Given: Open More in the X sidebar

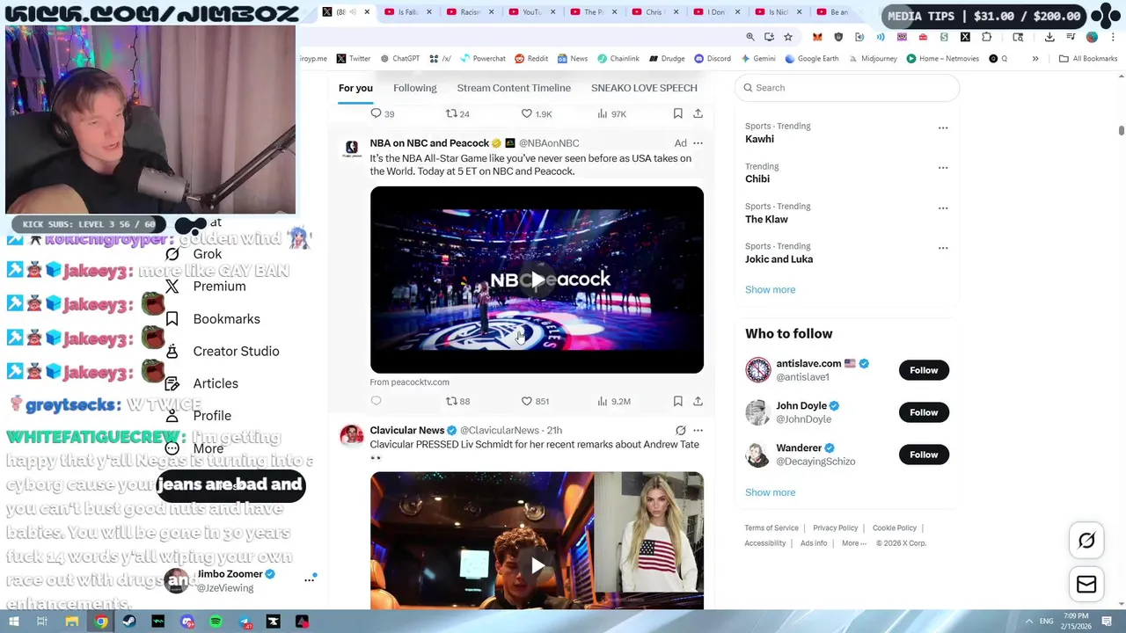Looking at the screenshot, I should 194,448.
